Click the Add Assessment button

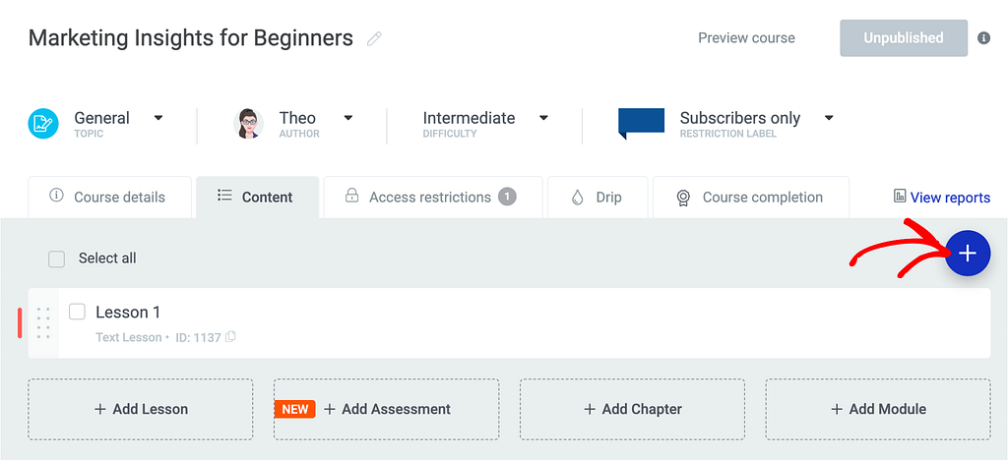(386, 409)
